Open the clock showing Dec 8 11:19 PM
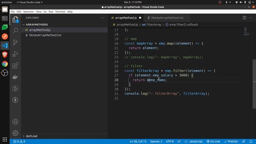This screenshot has width=256, height=144. pyautogui.click(x=133, y=2)
